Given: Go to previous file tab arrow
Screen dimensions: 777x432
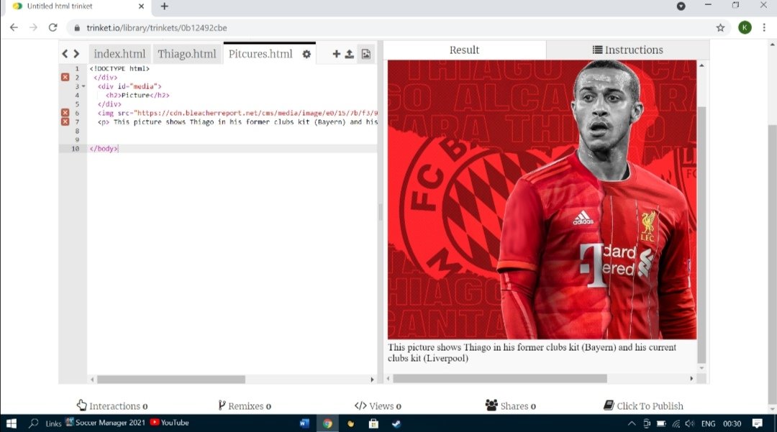Looking at the screenshot, I should pyautogui.click(x=65, y=54).
